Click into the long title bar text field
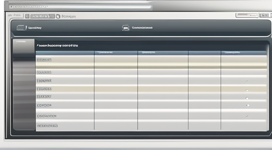This screenshot has width=272, height=150. [81, 7]
